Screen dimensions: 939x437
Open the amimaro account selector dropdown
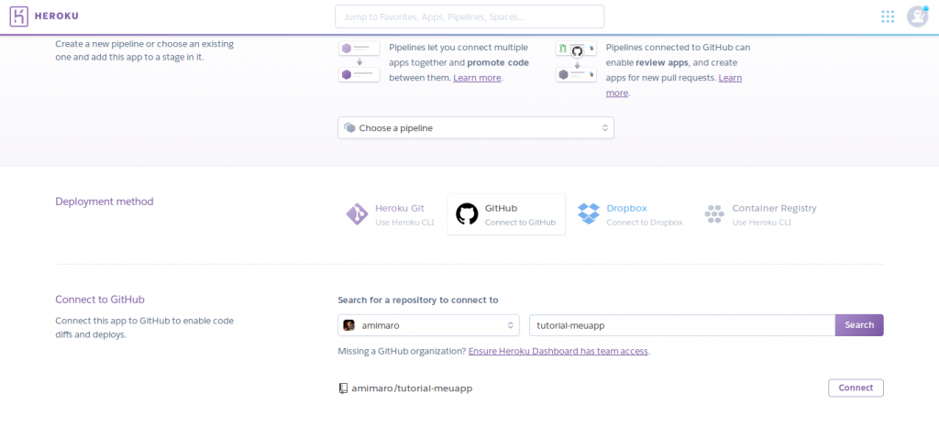(429, 325)
